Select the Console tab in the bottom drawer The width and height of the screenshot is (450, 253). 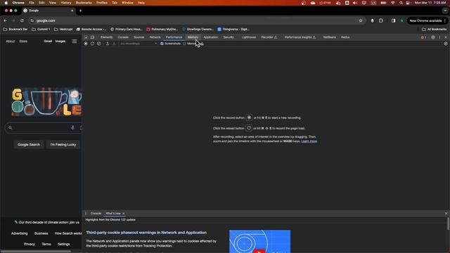pyautogui.click(x=96, y=214)
